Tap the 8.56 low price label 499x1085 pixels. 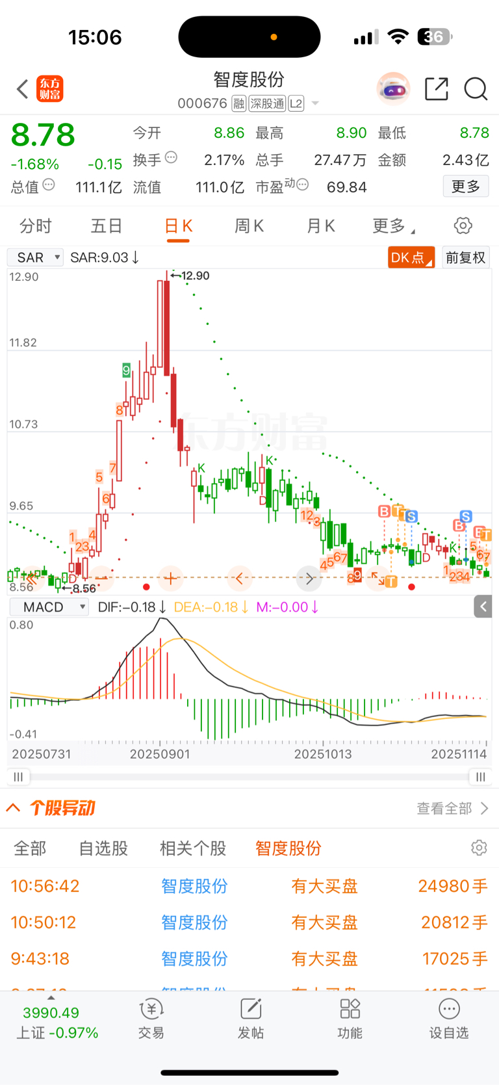pyautogui.click(x=84, y=588)
